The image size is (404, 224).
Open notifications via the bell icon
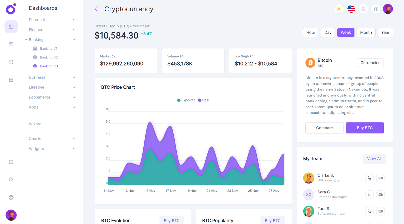coord(363,9)
